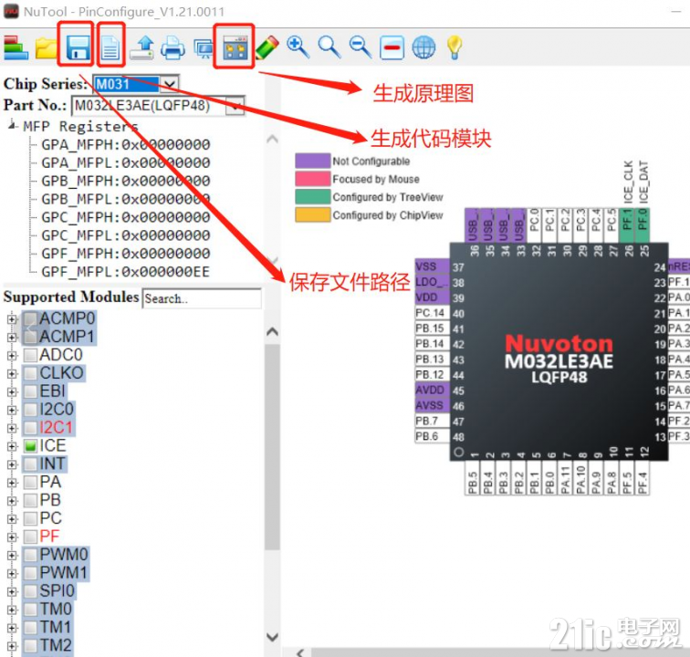Screen dimensions: 690x657
Task: Reset zoom with plain magnifier icon
Action: coord(329,47)
